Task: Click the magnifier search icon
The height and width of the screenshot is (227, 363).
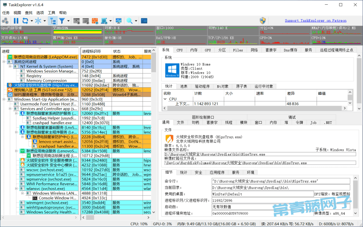Action: point(129,21)
